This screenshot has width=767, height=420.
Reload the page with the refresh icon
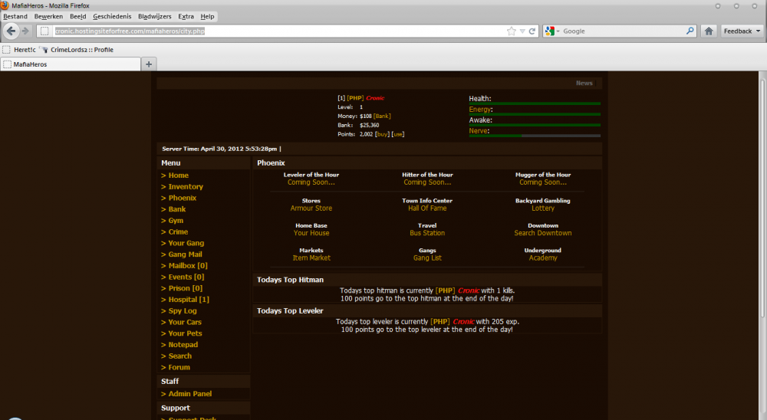(532, 31)
